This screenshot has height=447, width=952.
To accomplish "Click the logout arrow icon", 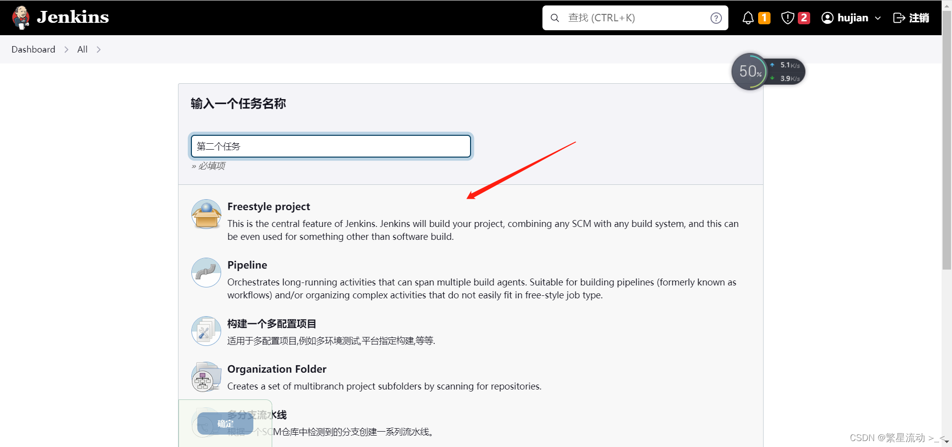I will 899,18.
